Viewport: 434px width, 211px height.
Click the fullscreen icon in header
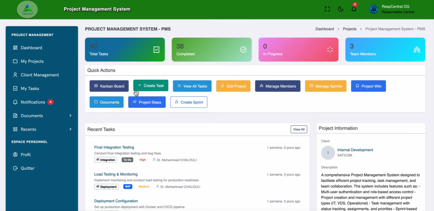[327, 9]
